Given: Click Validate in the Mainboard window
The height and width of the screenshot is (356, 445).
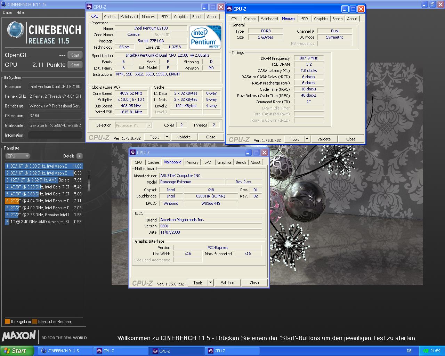Looking at the screenshot, I should point(227,283).
